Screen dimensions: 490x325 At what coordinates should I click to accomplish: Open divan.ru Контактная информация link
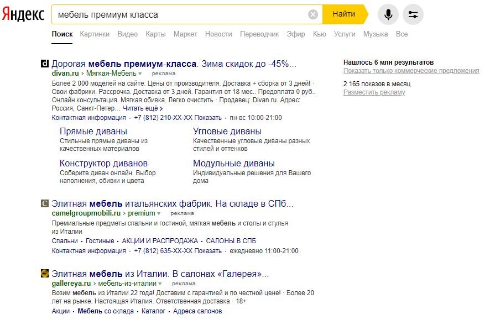click(x=88, y=118)
